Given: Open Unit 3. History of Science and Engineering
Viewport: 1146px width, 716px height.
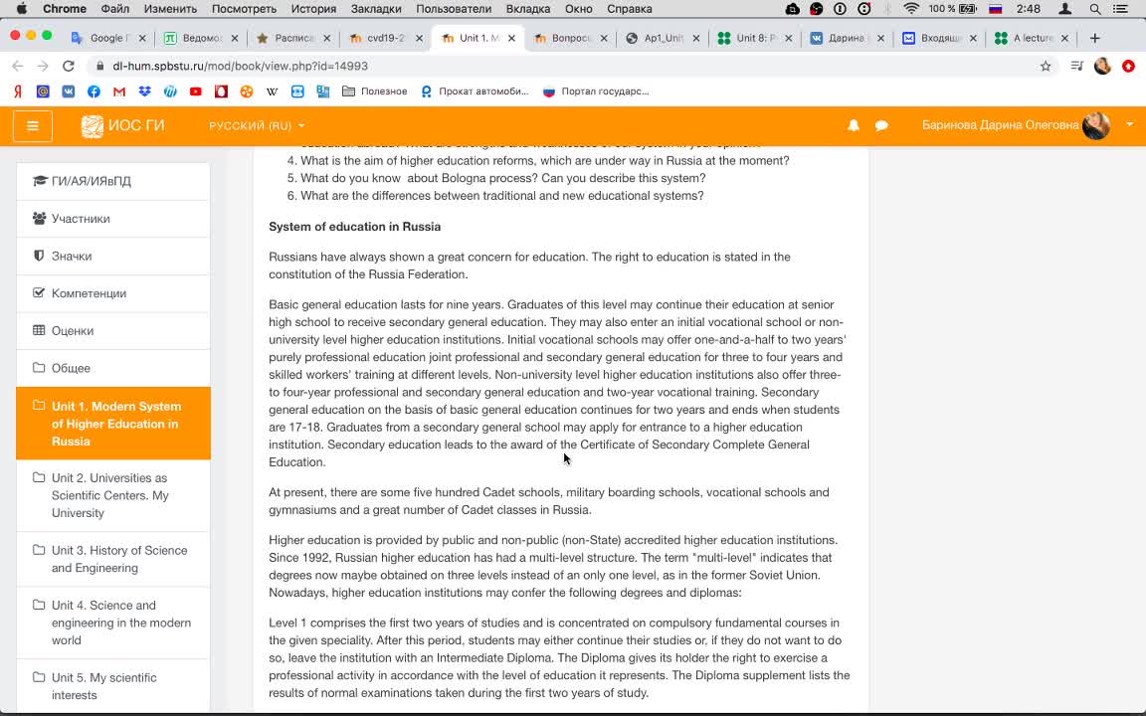Looking at the screenshot, I should coord(113,559).
